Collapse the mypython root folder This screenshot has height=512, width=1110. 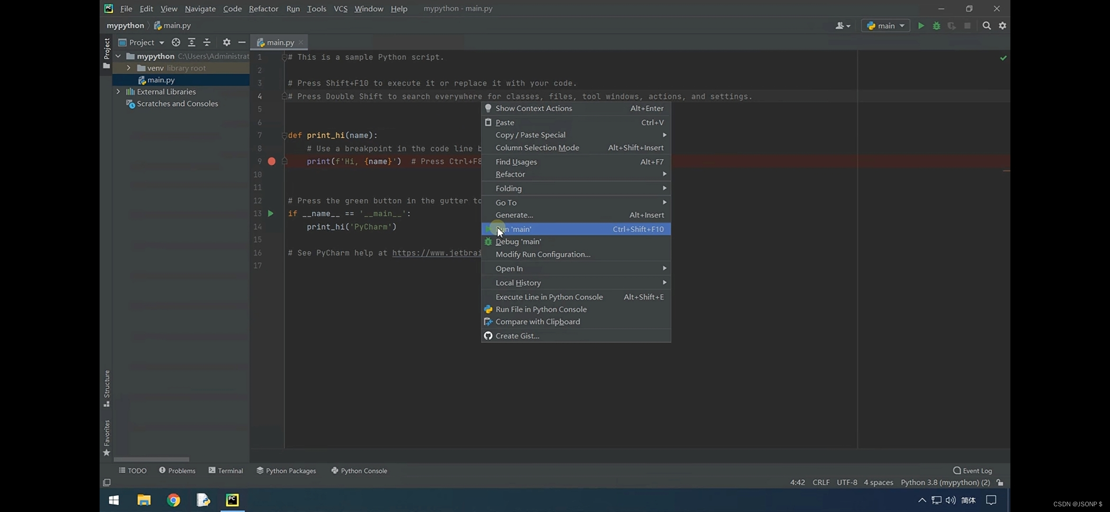point(118,56)
